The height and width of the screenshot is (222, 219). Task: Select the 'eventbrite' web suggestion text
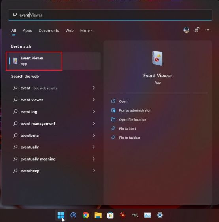[x=30, y=136]
